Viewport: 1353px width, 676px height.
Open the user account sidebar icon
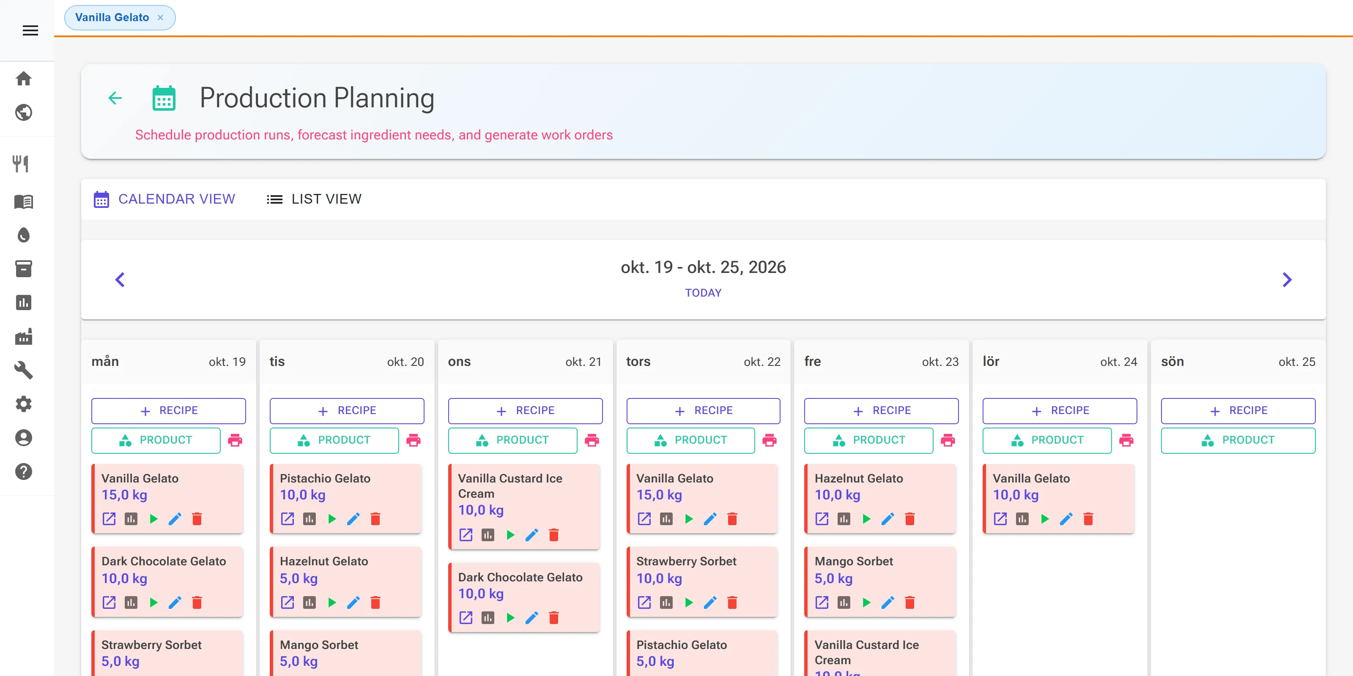point(24,438)
